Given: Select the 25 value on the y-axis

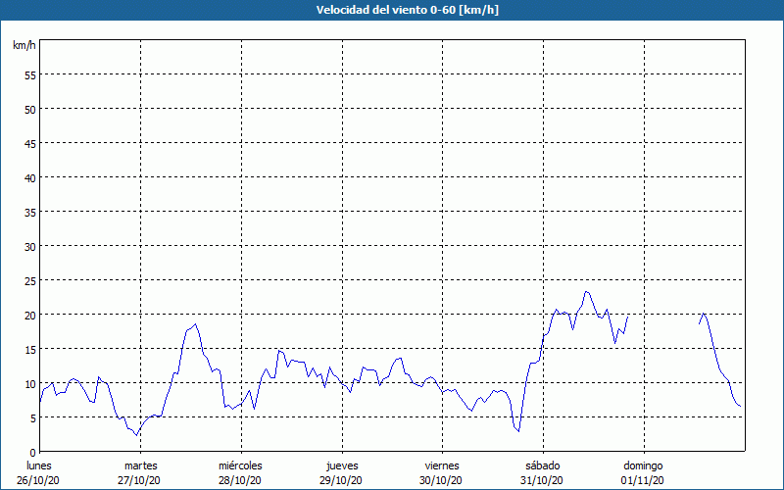Looking at the screenshot, I should (x=30, y=281).
